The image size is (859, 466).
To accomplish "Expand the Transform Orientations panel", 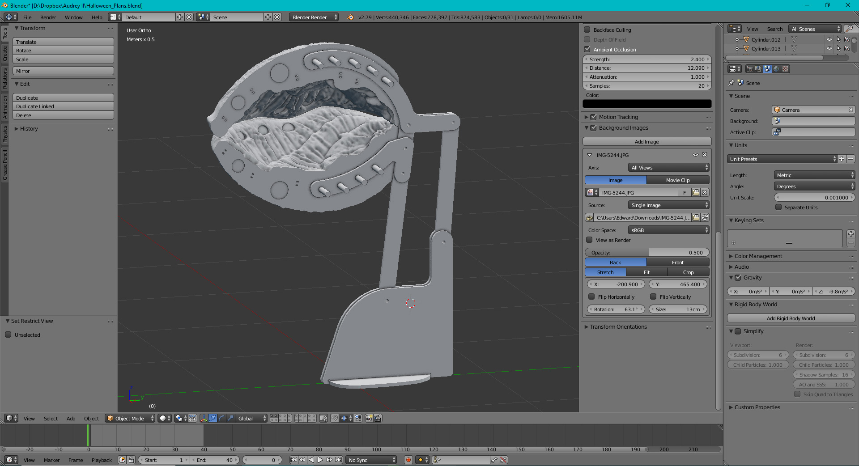I will (x=587, y=327).
